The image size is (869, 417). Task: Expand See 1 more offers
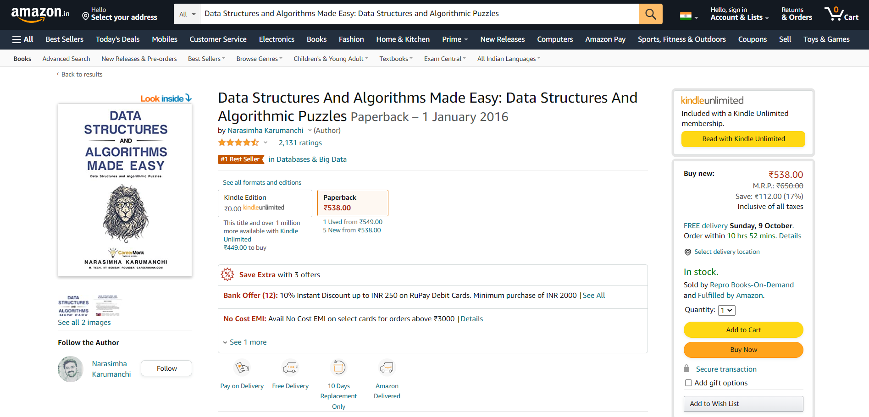click(245, 342)
